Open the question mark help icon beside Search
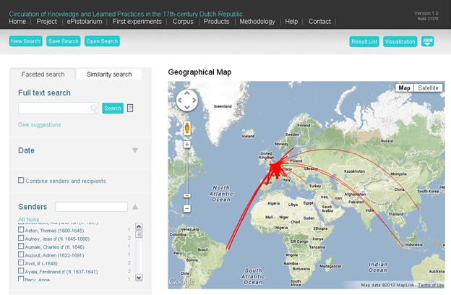451x295 pixels. pos(130,108)
